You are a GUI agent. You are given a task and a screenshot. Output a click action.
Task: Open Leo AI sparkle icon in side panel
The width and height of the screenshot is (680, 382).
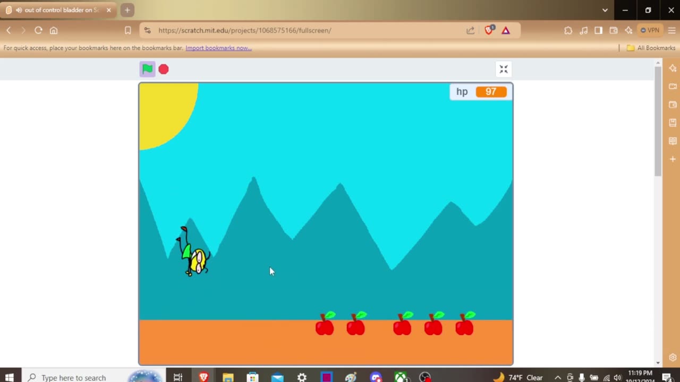coord(673,67)
